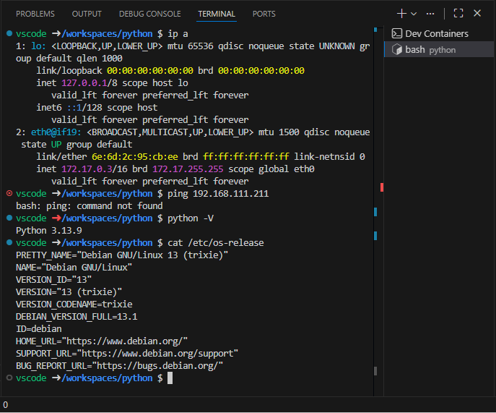
Task: Click the gray decoration at the current prompt
Action: (x=9, y=378)
